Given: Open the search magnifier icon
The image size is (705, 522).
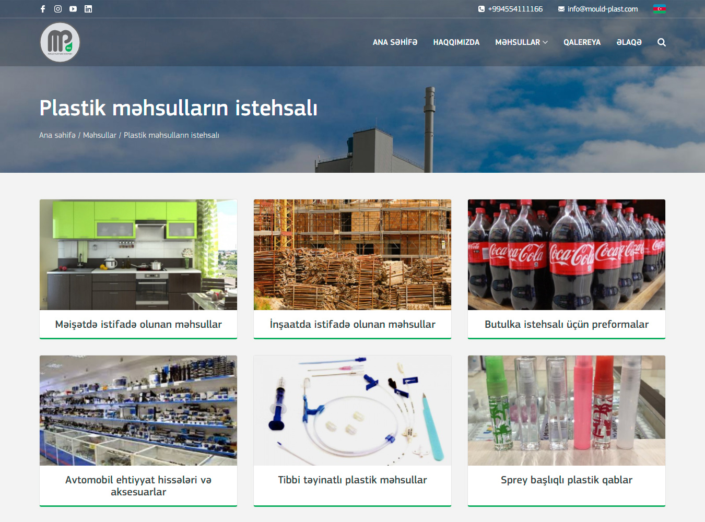Looking at the screenshot, I should click(x=661, y=42).
